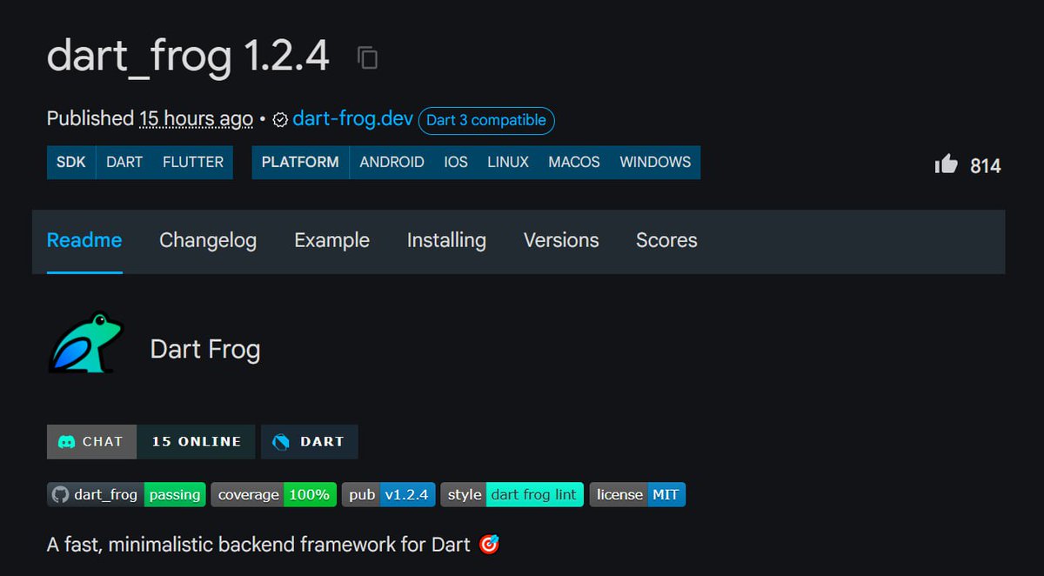
Task: Open the license MIT badge
Action: 638,495
